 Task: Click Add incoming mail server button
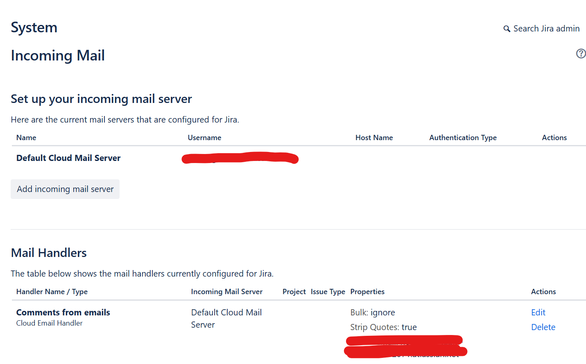point(65,189)
